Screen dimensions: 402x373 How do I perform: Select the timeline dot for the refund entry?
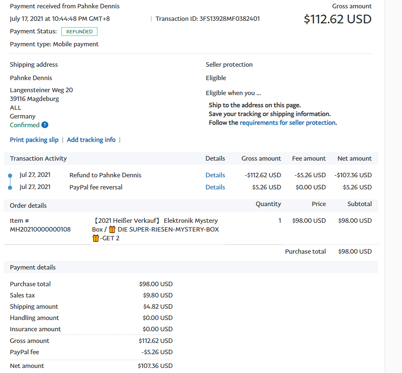[10, 176]
